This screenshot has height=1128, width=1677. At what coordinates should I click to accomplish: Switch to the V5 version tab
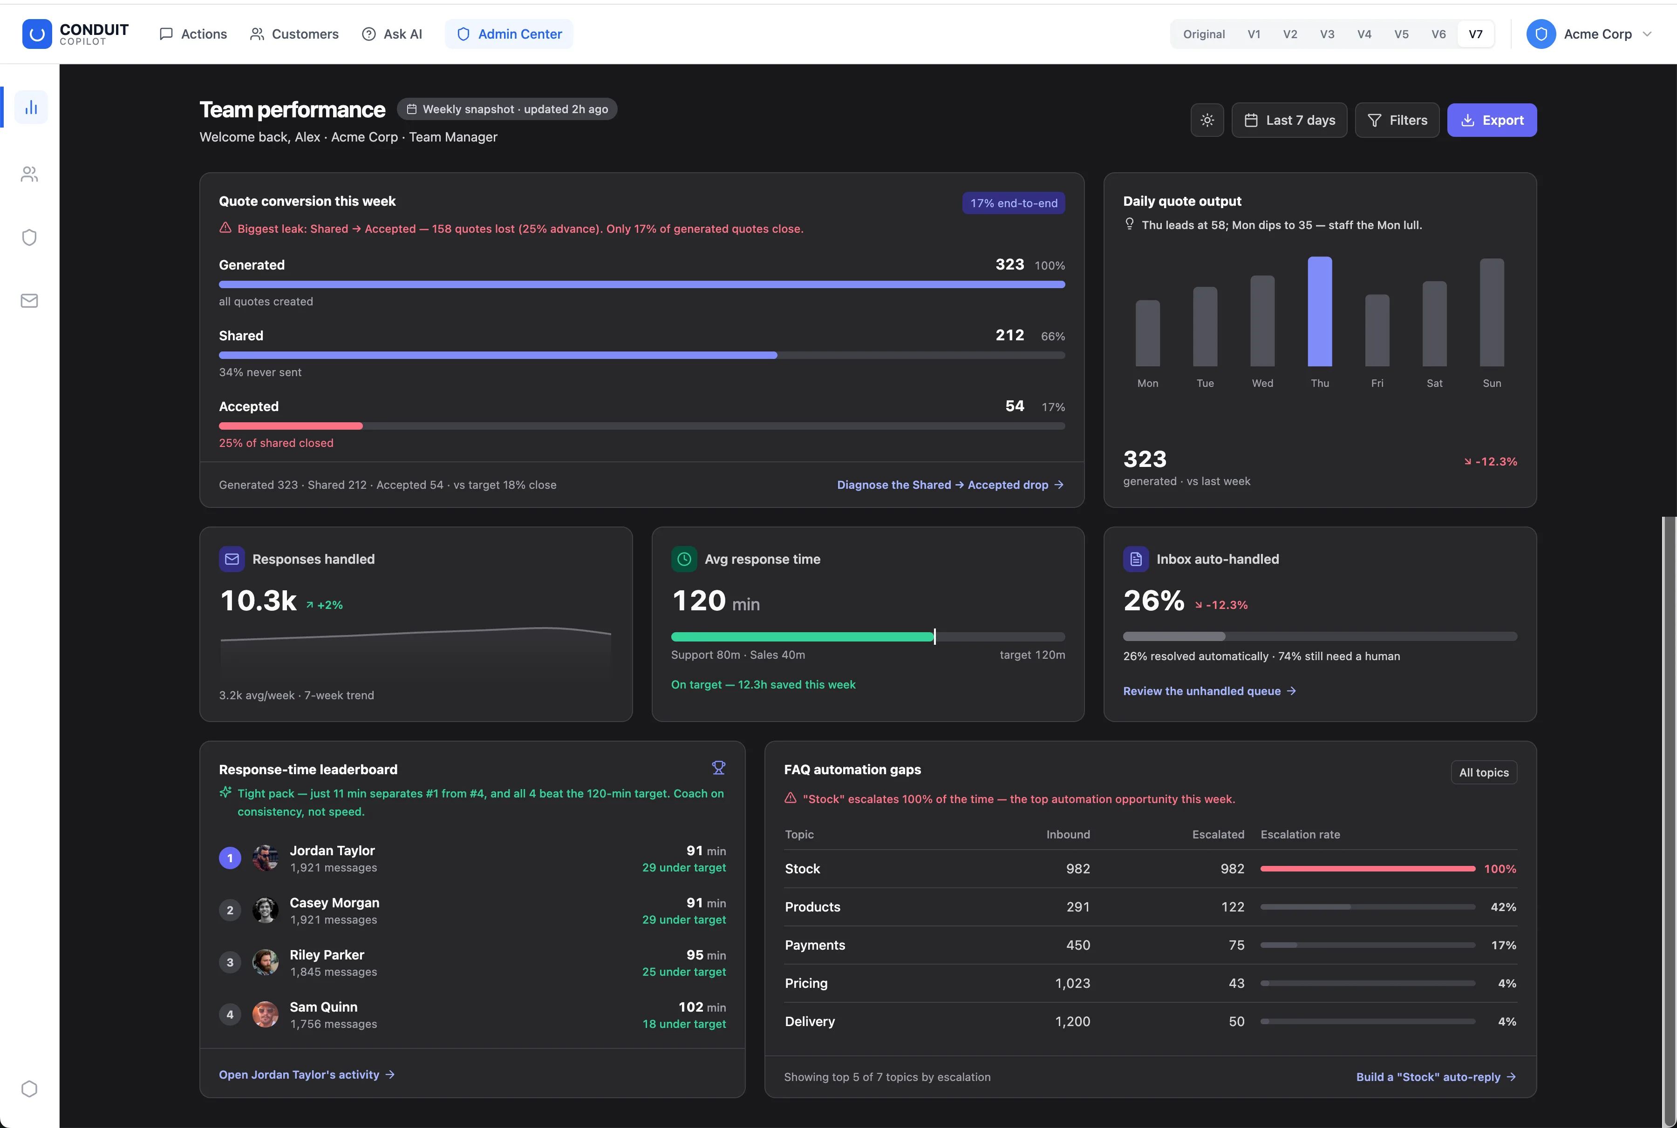point(1401,34)
